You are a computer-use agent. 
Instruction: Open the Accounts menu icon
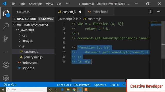coord(6,65)
